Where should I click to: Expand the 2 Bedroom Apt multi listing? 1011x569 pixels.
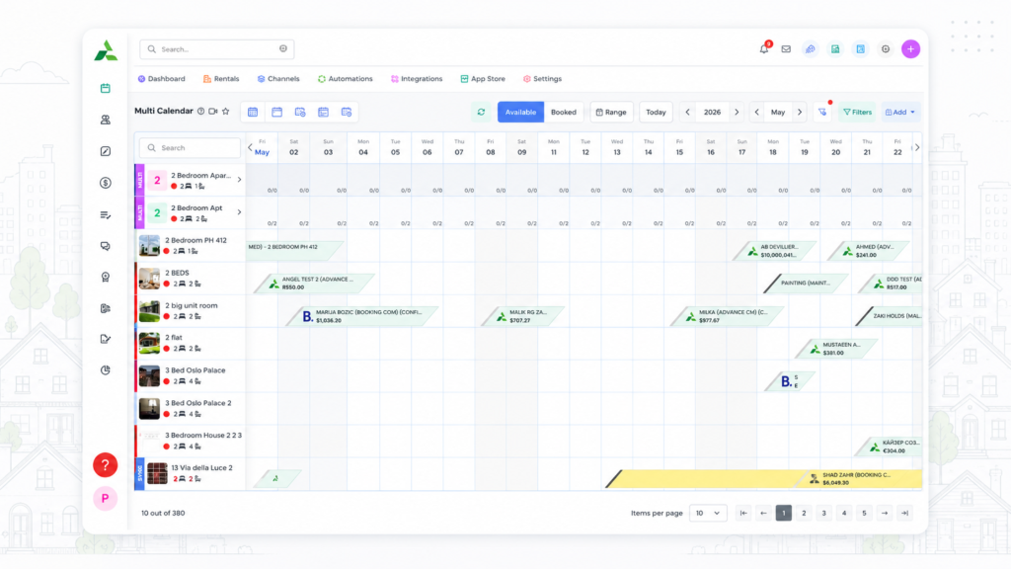coord(239,212)
